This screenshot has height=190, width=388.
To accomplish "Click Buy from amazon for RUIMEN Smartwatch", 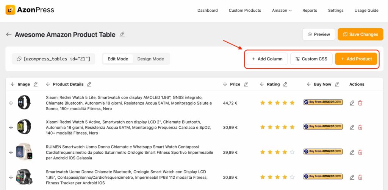I will click(x=323, y=151).
